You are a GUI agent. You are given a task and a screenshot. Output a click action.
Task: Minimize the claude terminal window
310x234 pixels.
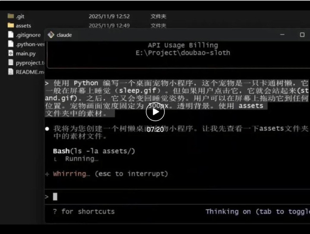coord(282,35)
